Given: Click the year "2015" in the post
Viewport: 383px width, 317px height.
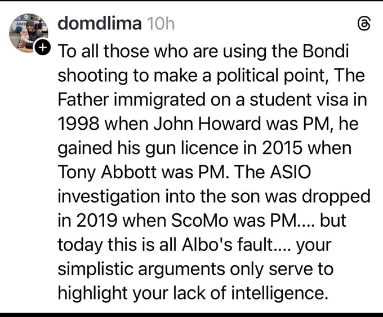Looking at the screenshot, I should (282, 148).
